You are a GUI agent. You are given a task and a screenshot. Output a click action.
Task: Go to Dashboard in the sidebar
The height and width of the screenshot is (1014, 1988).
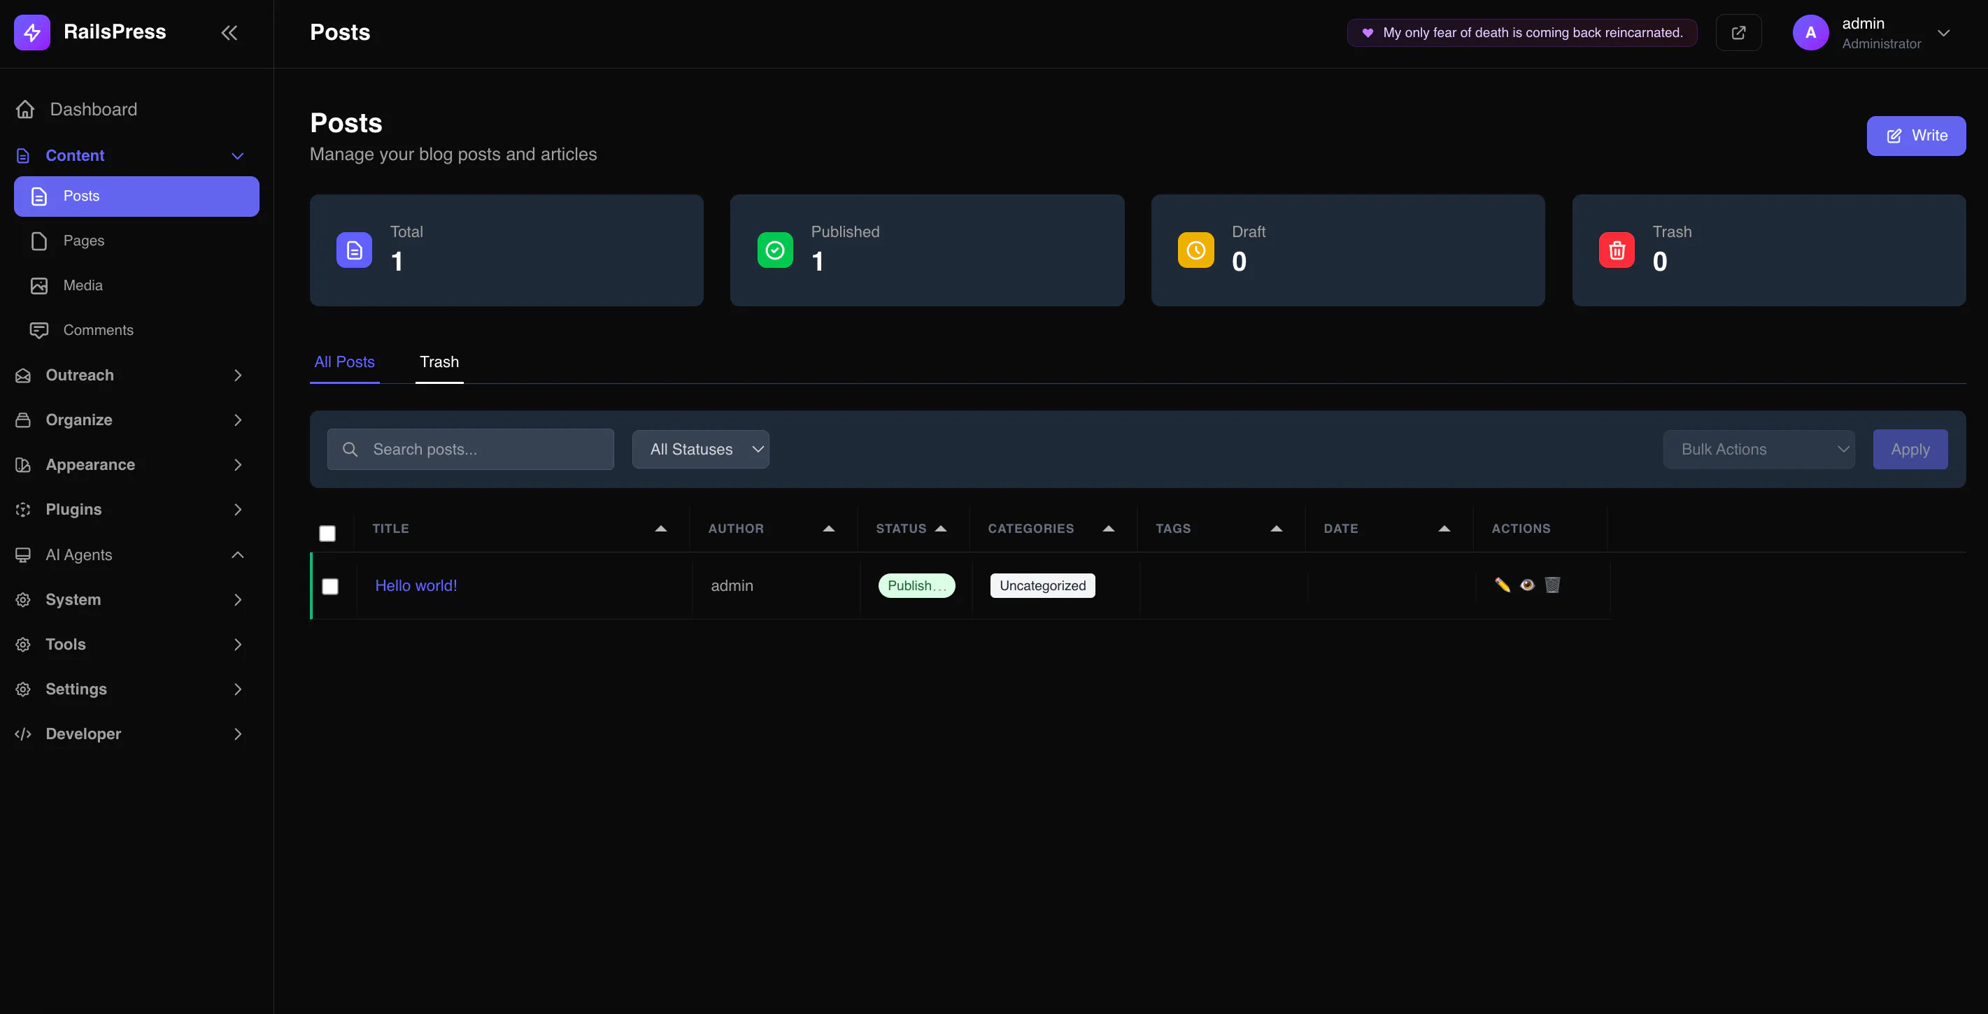[136, 110]
